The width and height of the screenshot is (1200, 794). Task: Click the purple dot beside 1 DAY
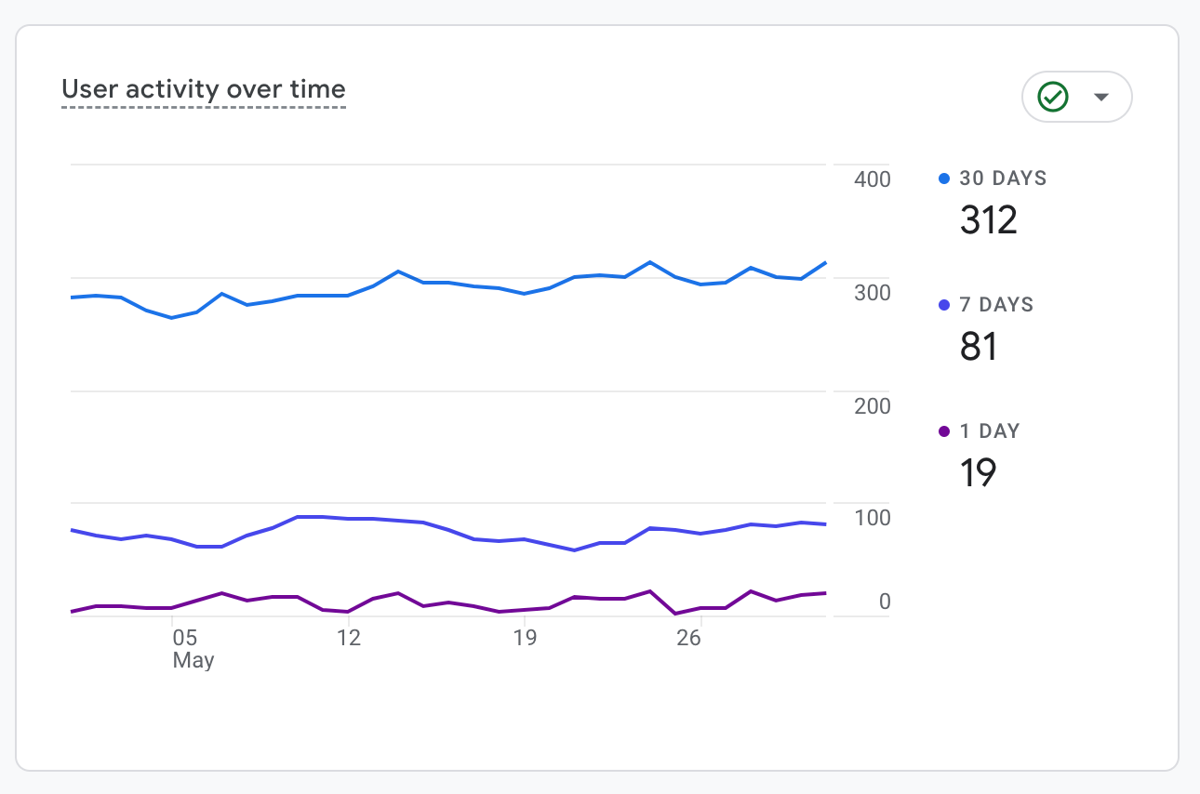tap(945, 431)
